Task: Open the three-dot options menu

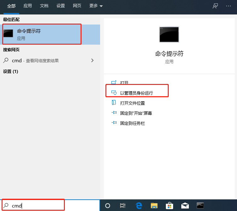Action: [229, 6]
